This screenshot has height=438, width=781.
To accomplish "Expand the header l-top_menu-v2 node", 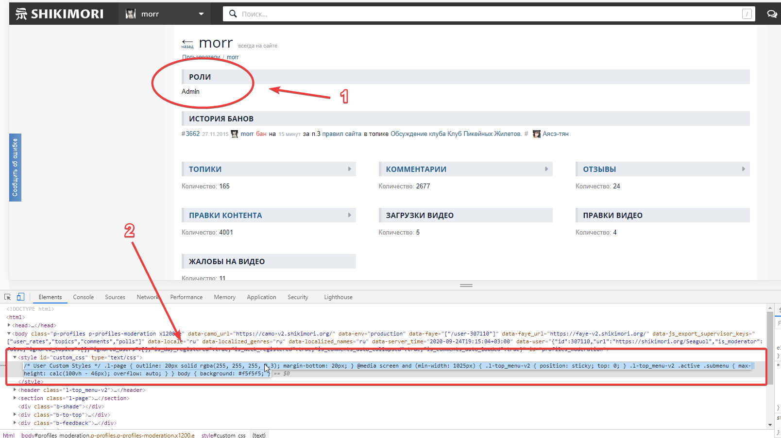I will 15,390.
